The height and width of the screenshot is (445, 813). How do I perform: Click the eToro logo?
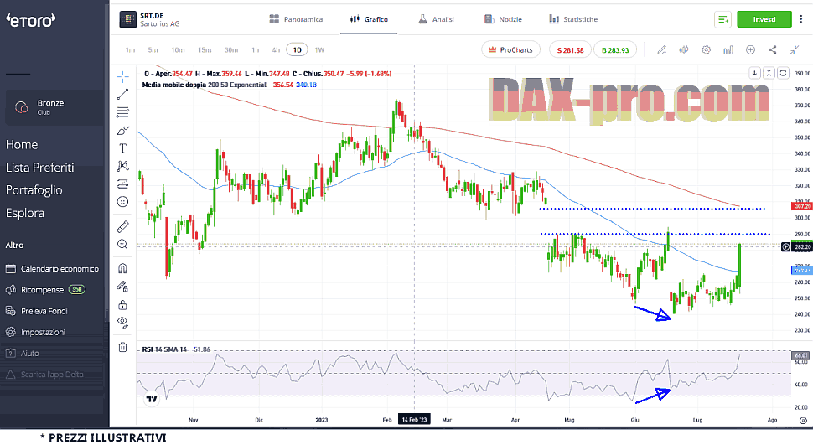[x=30, y=20]
